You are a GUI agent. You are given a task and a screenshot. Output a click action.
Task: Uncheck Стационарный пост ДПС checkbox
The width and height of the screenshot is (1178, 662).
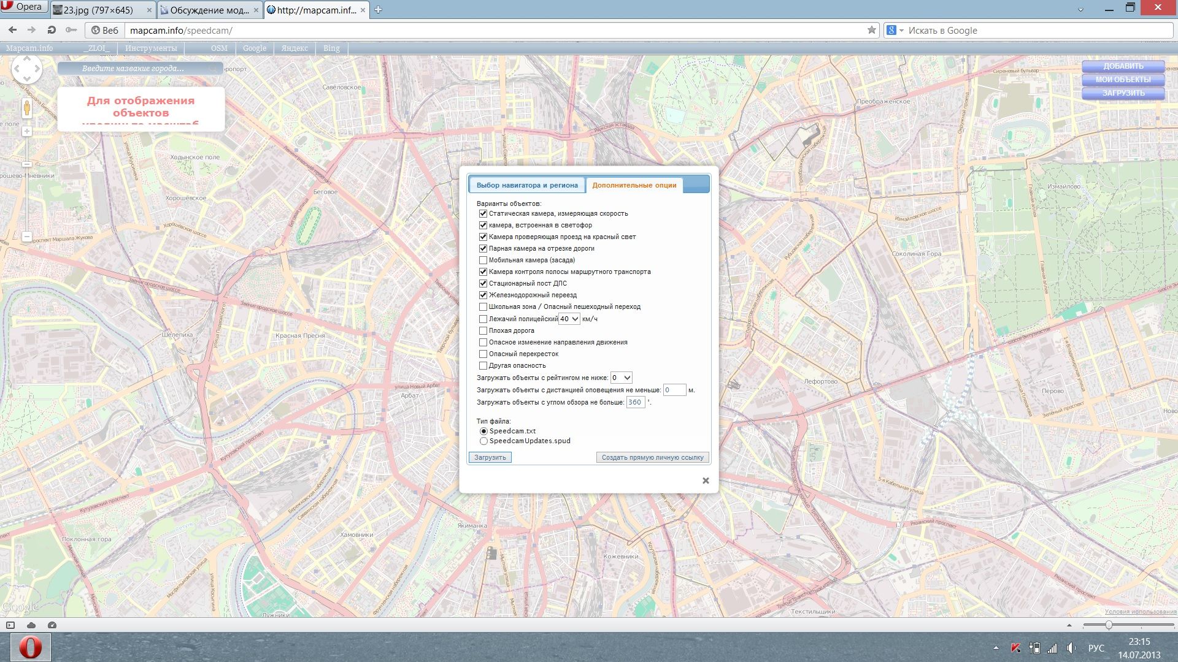483,283
